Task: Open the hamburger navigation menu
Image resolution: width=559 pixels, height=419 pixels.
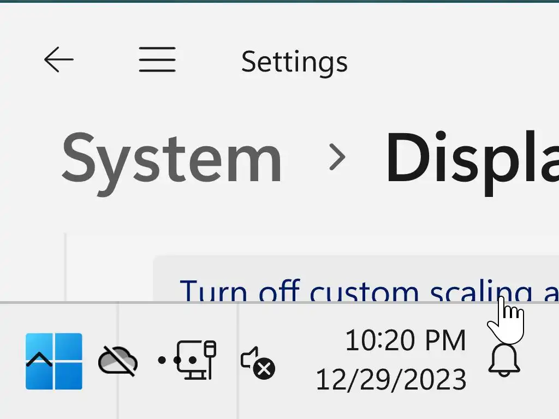Action: 157,59
